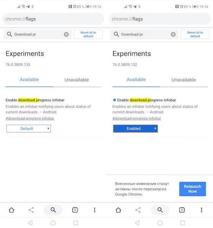Image resolution: width=213 pixels, height=228 pixels.
Task: Tap bottom search icon in left screenshot
Action: click(53, 210)
